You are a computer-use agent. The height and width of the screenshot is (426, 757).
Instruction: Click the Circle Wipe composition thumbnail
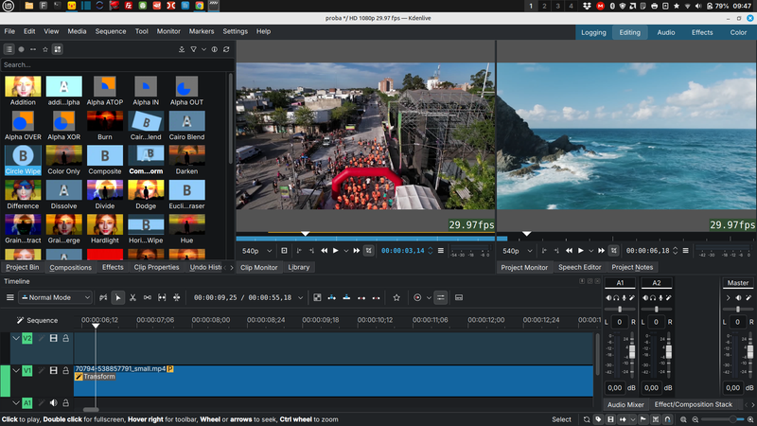24,155
